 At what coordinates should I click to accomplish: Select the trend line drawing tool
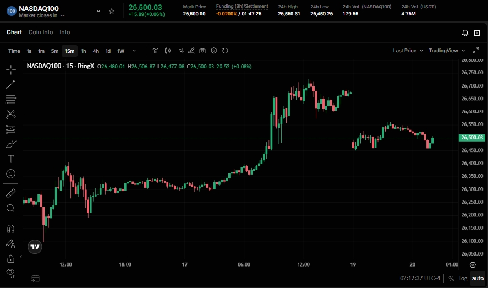point(10,84)
